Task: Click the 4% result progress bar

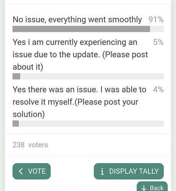Action: [88, 123]
